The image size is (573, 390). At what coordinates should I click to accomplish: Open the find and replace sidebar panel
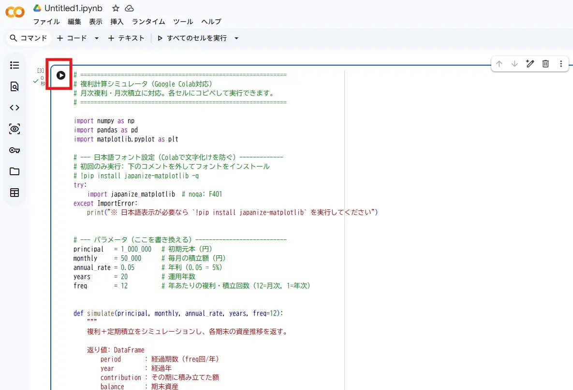(x=15, y=86)
